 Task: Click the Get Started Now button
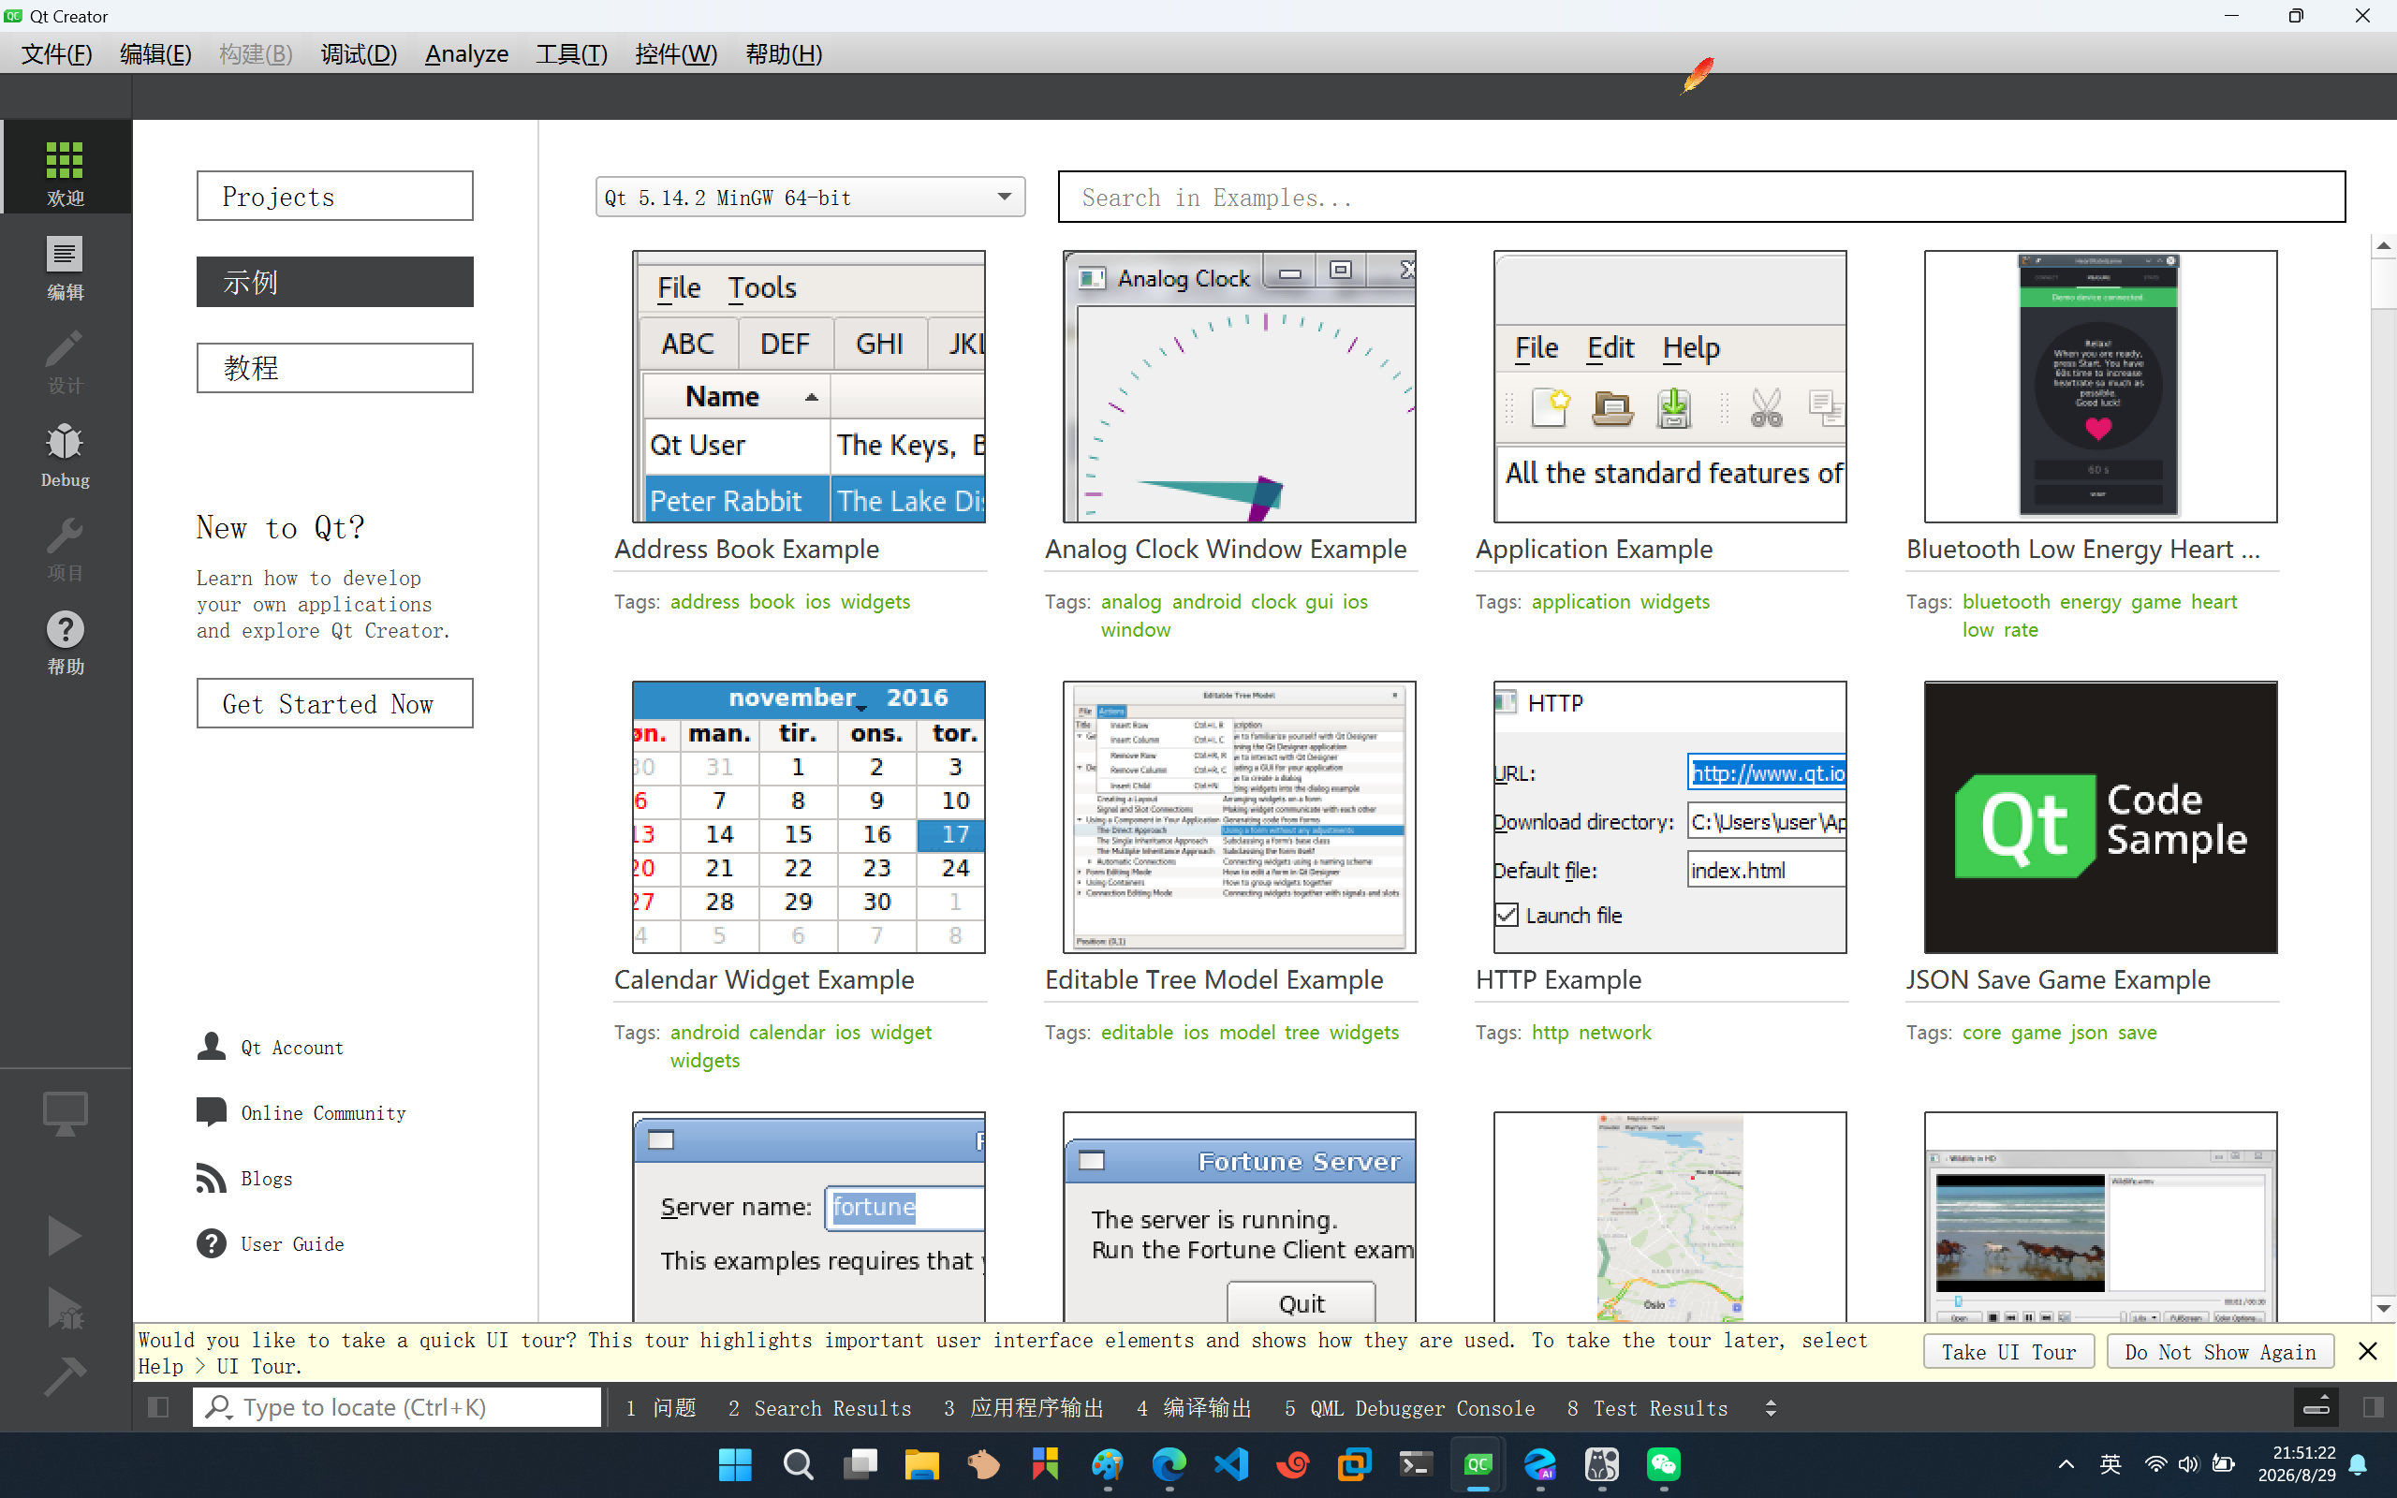pyautogui.click(x=335, y=703)
